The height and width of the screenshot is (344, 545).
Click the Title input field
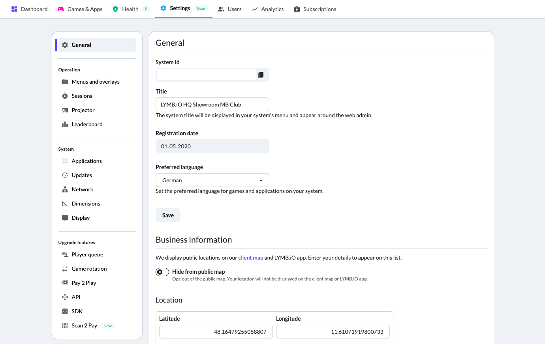click(212, 104)
